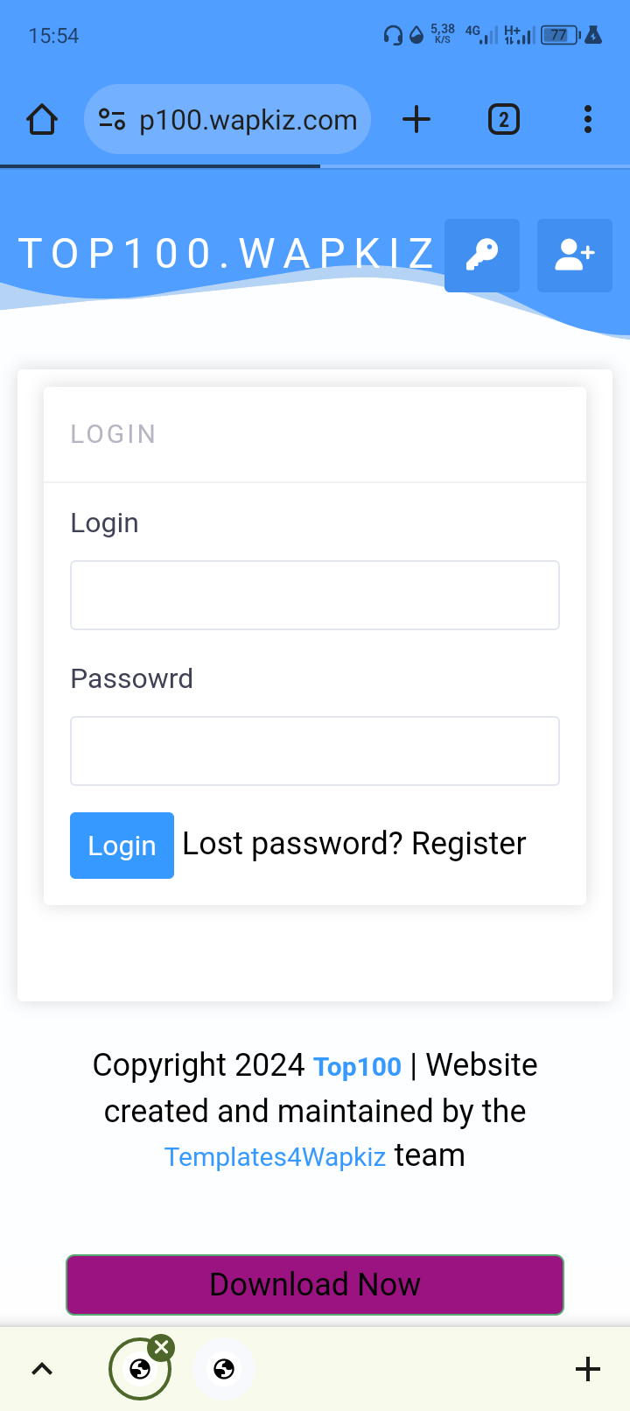Open the tab switcher showing 2 tabs
This screenshot has height=1411, width=630.
click(x=503, y=119)
